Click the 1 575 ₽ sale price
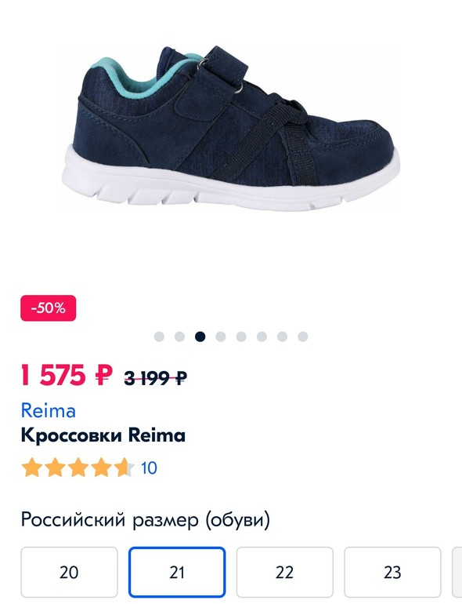This screenshot has width=462, height=604. tap(67, 376)
